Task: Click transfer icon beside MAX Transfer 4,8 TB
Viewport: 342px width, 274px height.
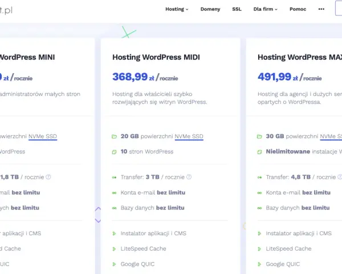Action: [259, 178]
